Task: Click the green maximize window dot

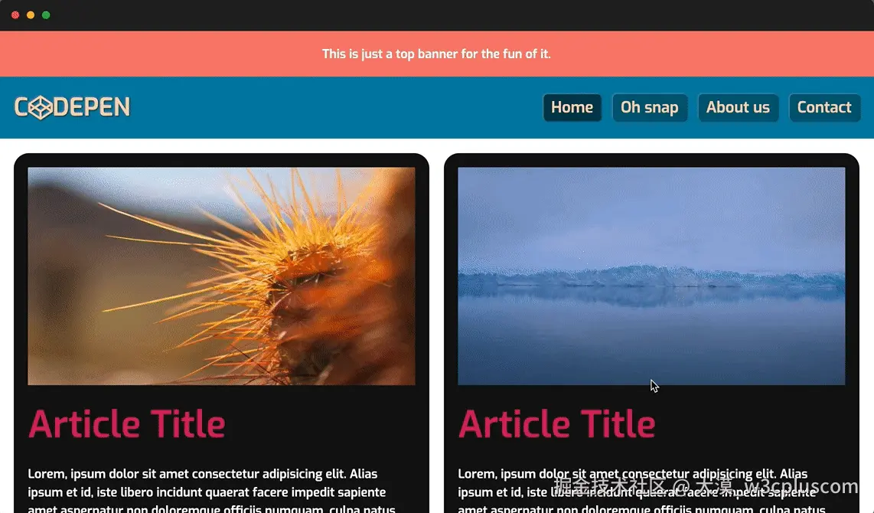Action: point(46,15)
